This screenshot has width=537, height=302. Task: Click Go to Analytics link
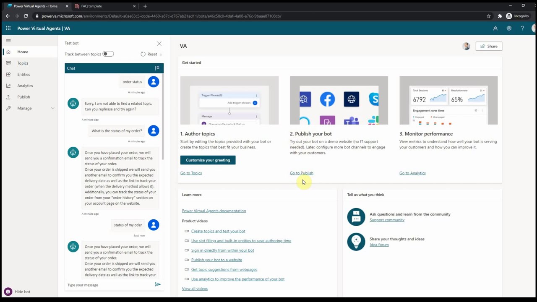pos(412,173)
